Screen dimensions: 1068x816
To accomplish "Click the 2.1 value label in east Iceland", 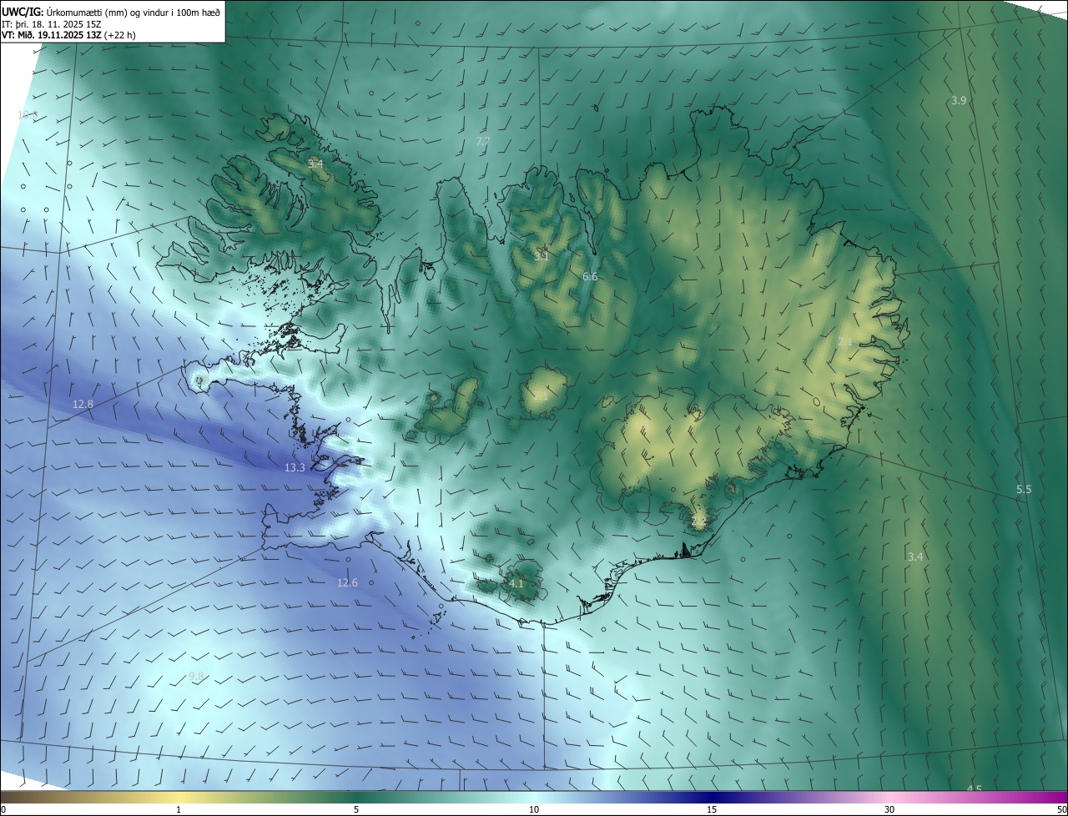I will pyautogui.click(x=845, y=341).
